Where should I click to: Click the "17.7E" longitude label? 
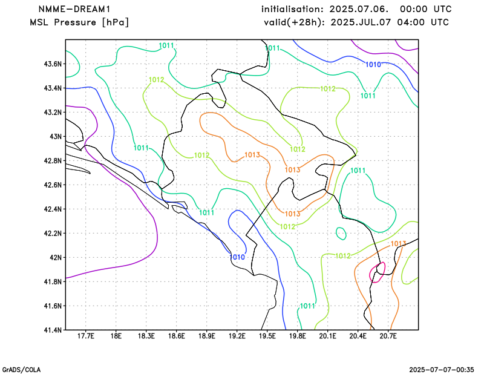(85, 336)
